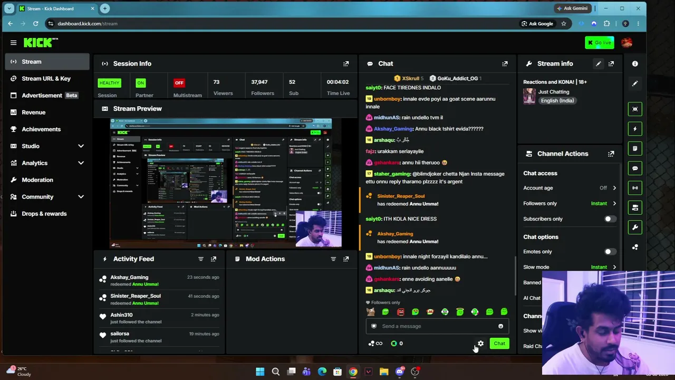
Task: Toggle the wrench icon in the right rail
Action: tap(635, 227)
